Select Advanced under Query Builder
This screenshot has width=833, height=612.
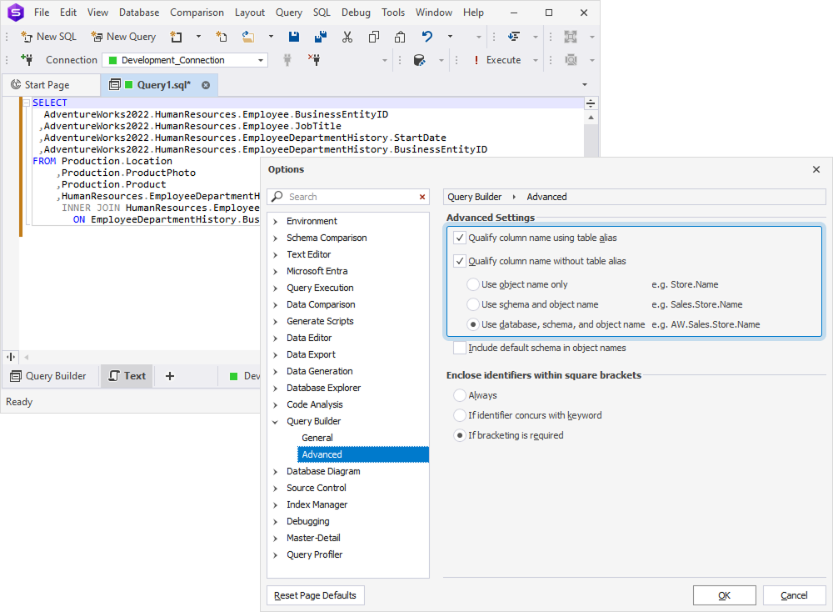(363, 454)
